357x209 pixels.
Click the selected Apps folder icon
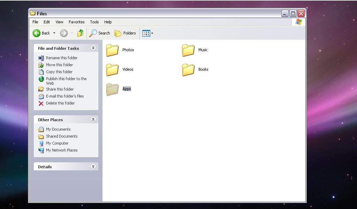[112, 90]
